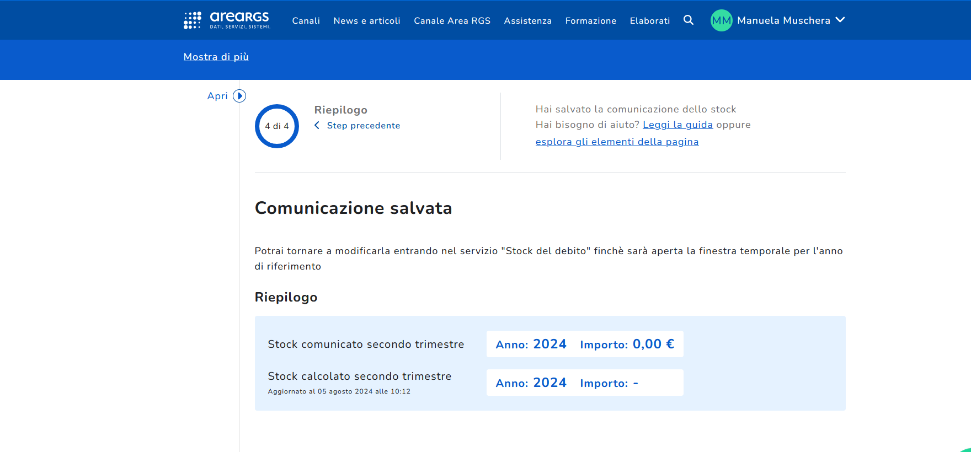Select Assistenza from the top bar

coord(527,21)
